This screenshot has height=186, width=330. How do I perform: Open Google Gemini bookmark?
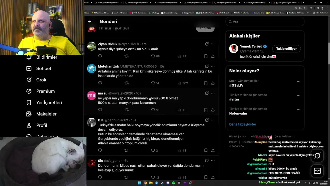pos(188,13)
